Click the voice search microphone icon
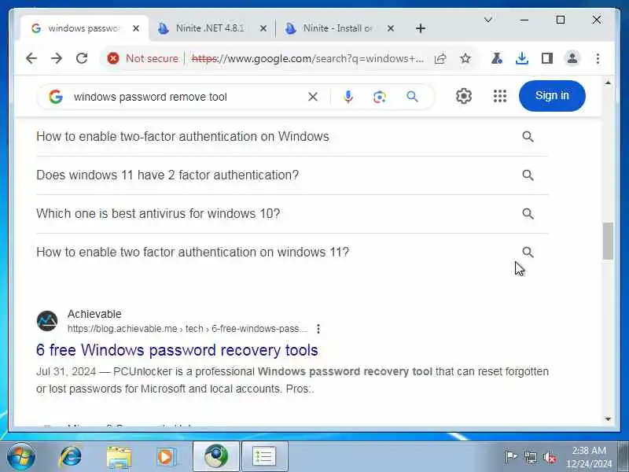This screenshot has height=472, width=629. [x=348, y=97]
